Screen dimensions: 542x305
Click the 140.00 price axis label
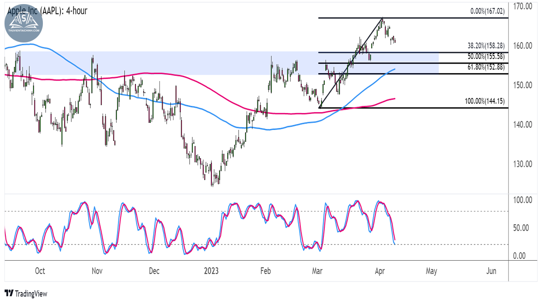[x=523, y=124]
